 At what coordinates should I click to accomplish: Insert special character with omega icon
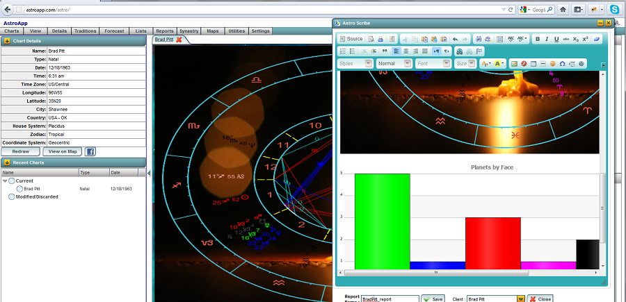562,63
